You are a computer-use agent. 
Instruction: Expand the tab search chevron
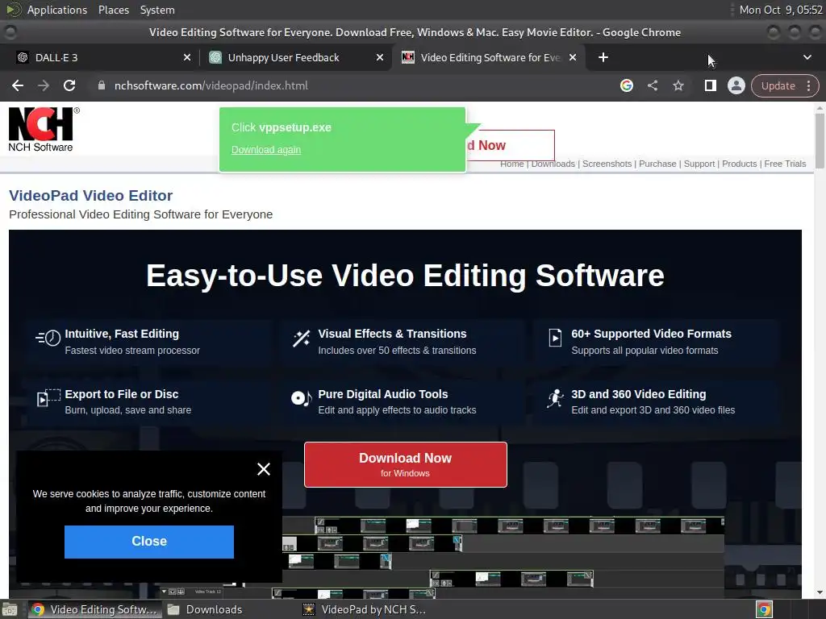807,57
